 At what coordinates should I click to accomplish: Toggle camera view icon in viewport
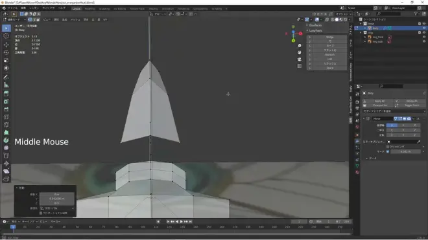click(x=300, y=59)
